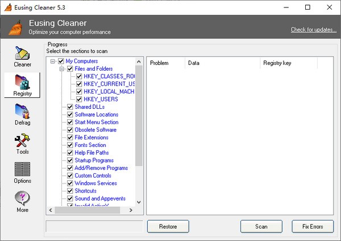Sort by the Problem column header
The image size is (341, 241).
pos(166,63)
